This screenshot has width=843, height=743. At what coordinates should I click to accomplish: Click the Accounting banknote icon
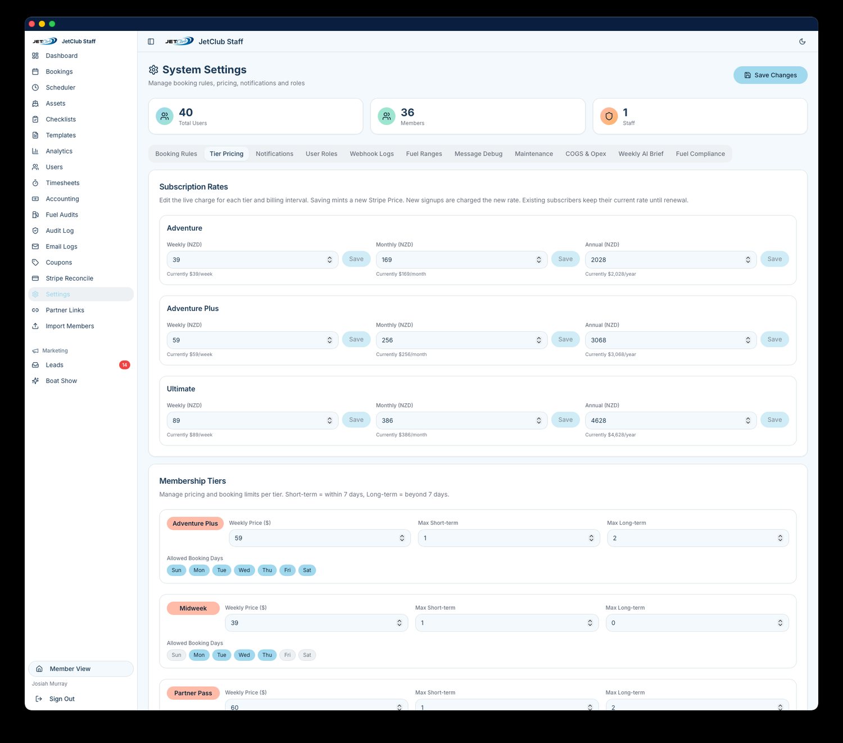pos(35,199)
